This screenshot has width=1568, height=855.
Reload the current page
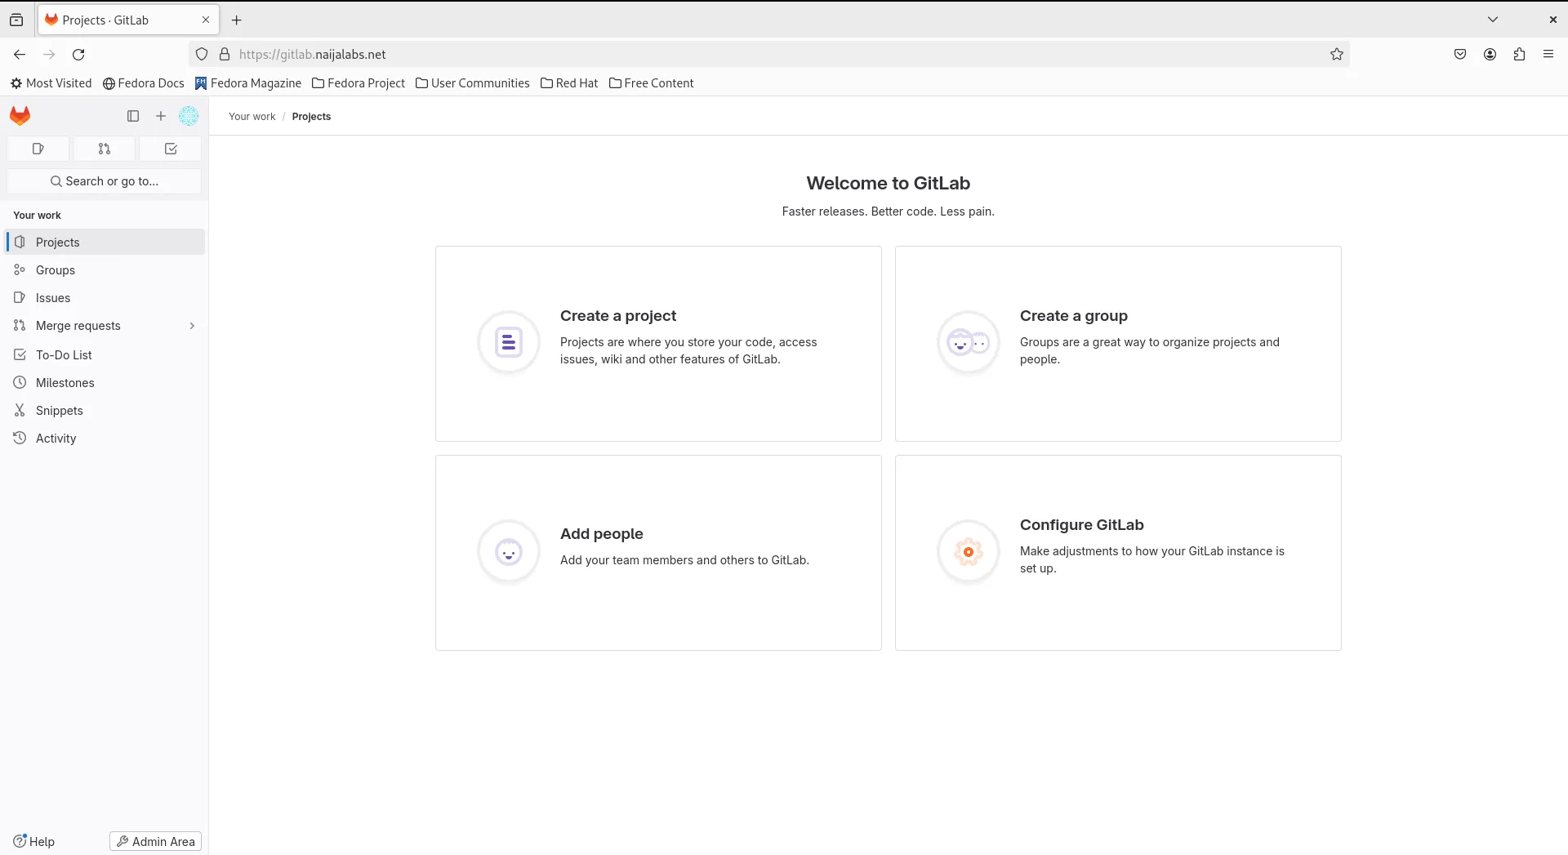tap(78, 54)
